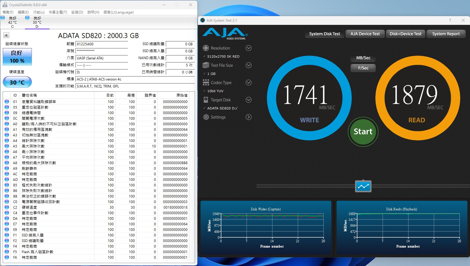The height and width of the screenshot is (266, 470).
Task: Click the firmware field X1225A00
Action: (x=102, y=44)
